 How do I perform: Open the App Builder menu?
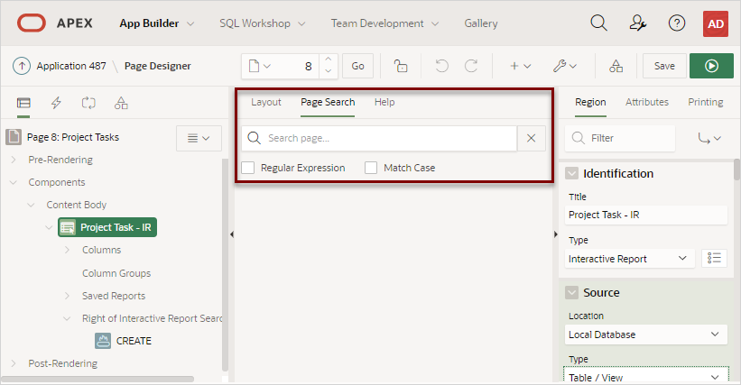tap(156, 23)
